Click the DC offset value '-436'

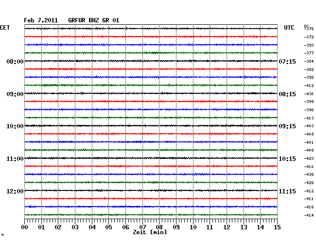(x=309, y=174)
